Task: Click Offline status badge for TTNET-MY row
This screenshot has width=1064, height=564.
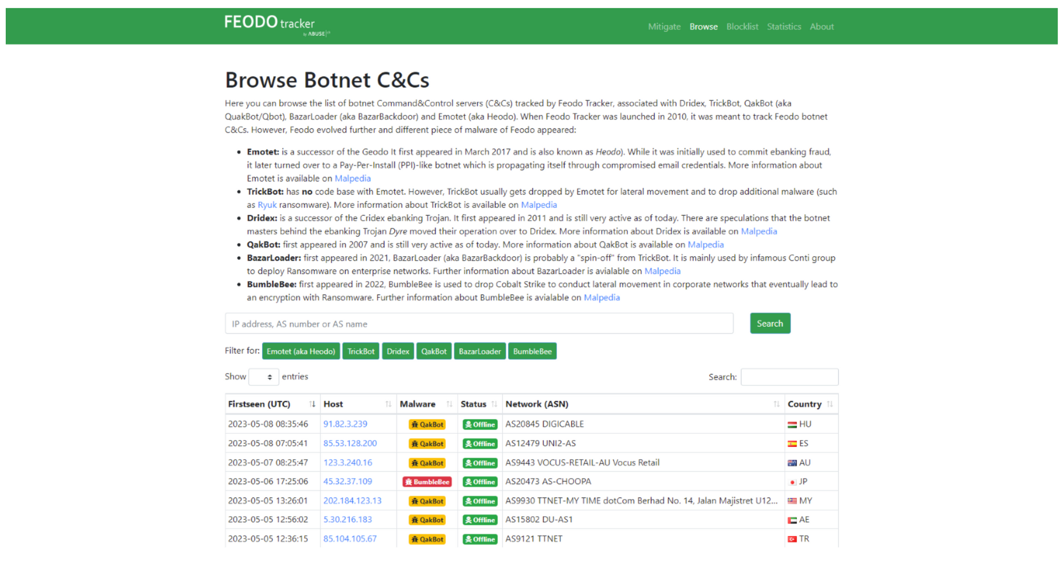Action: click(x=480, y=501)
